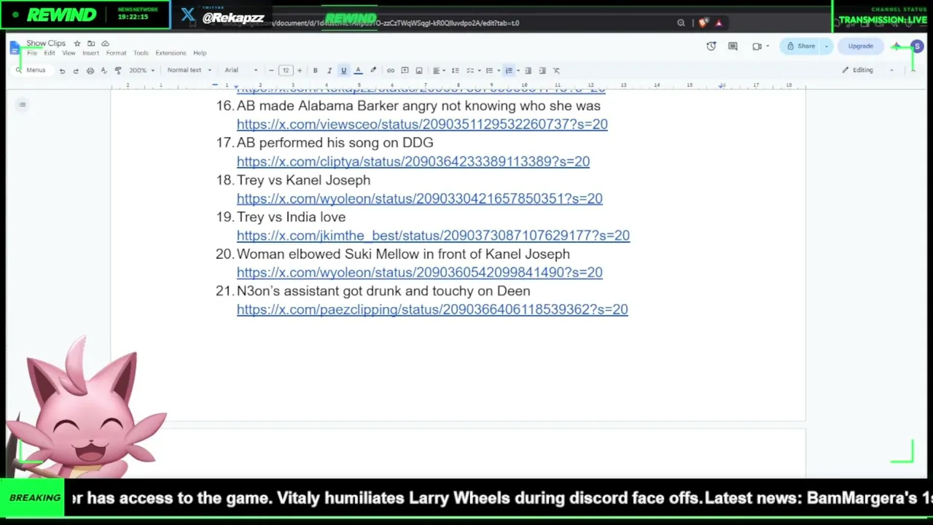
Task: Open the Extensions menu
Action: click(x=171, y=53)
